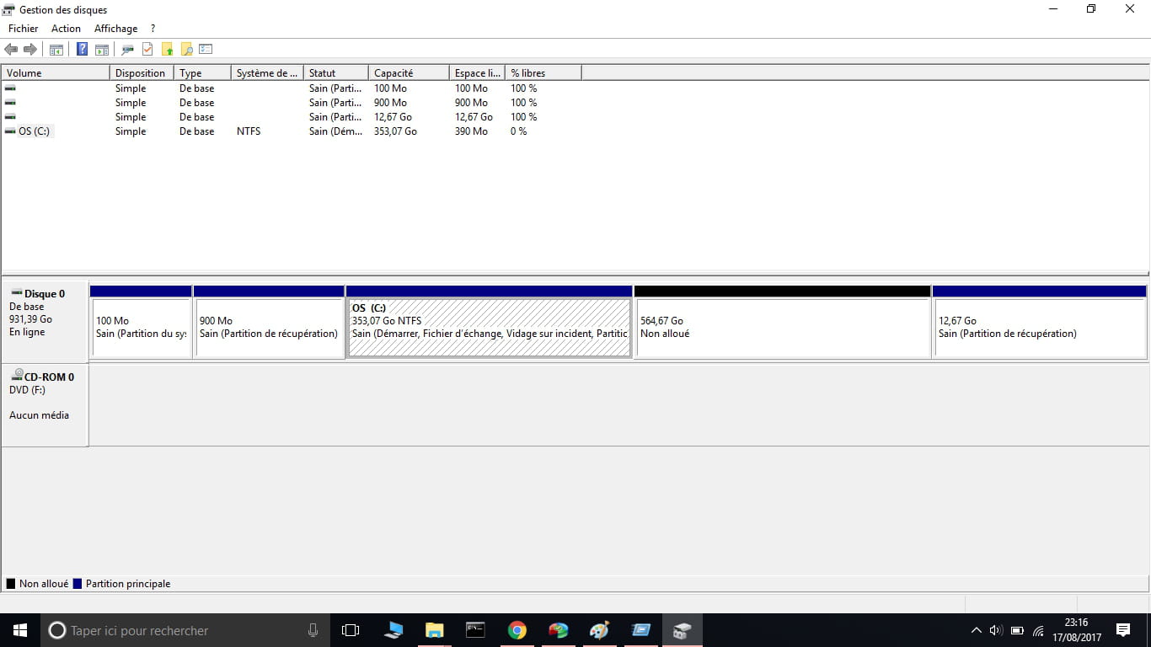Screen dimensions: 1151x647
Task: Select the OS (C:) volume row
Action: 34,131
